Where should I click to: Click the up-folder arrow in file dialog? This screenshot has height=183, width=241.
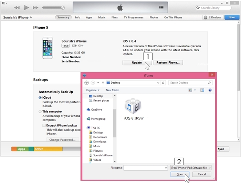(x=103, y=83)
